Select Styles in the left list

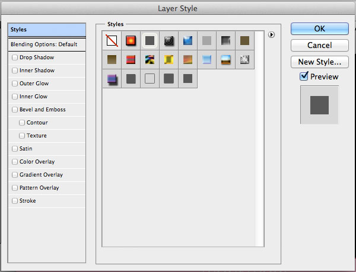47,30
